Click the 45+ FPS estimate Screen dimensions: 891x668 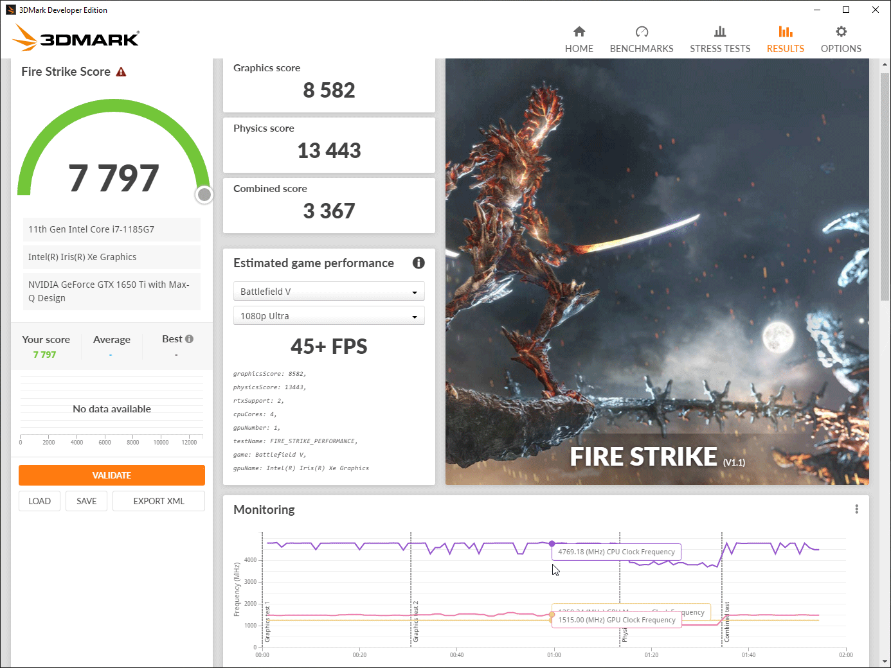pyautogui.click(x=329, y=347)
